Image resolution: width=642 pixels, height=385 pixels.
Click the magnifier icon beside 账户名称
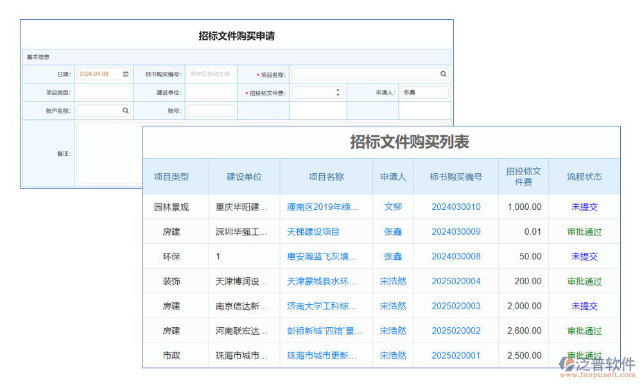(125, 110)
